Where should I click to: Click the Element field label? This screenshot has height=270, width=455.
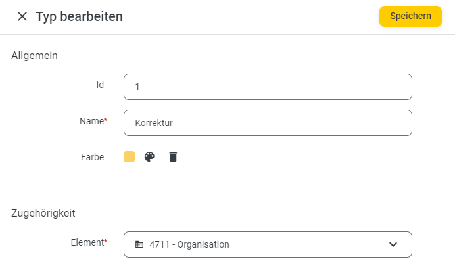[x=87, y=242]
